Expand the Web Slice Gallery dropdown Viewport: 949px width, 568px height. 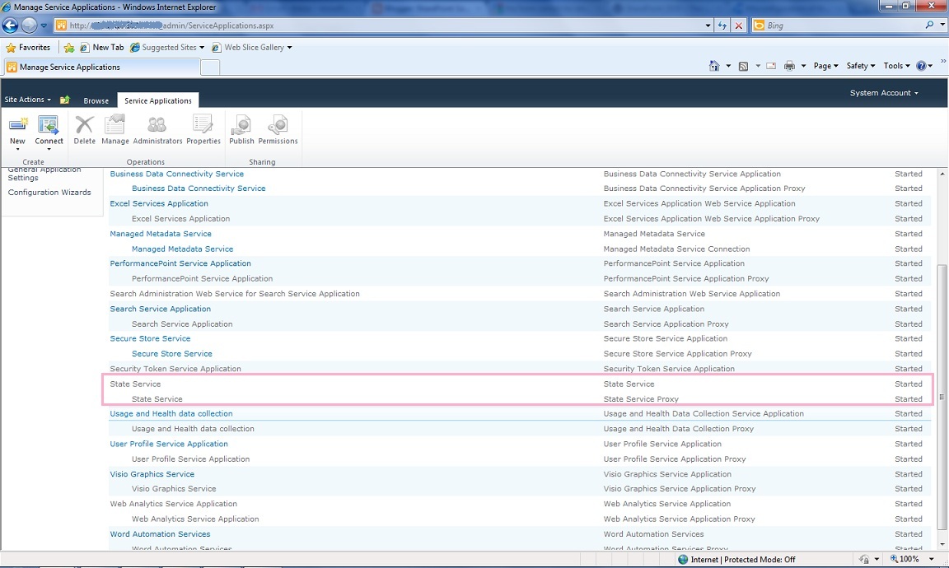(x=289, y=47)
